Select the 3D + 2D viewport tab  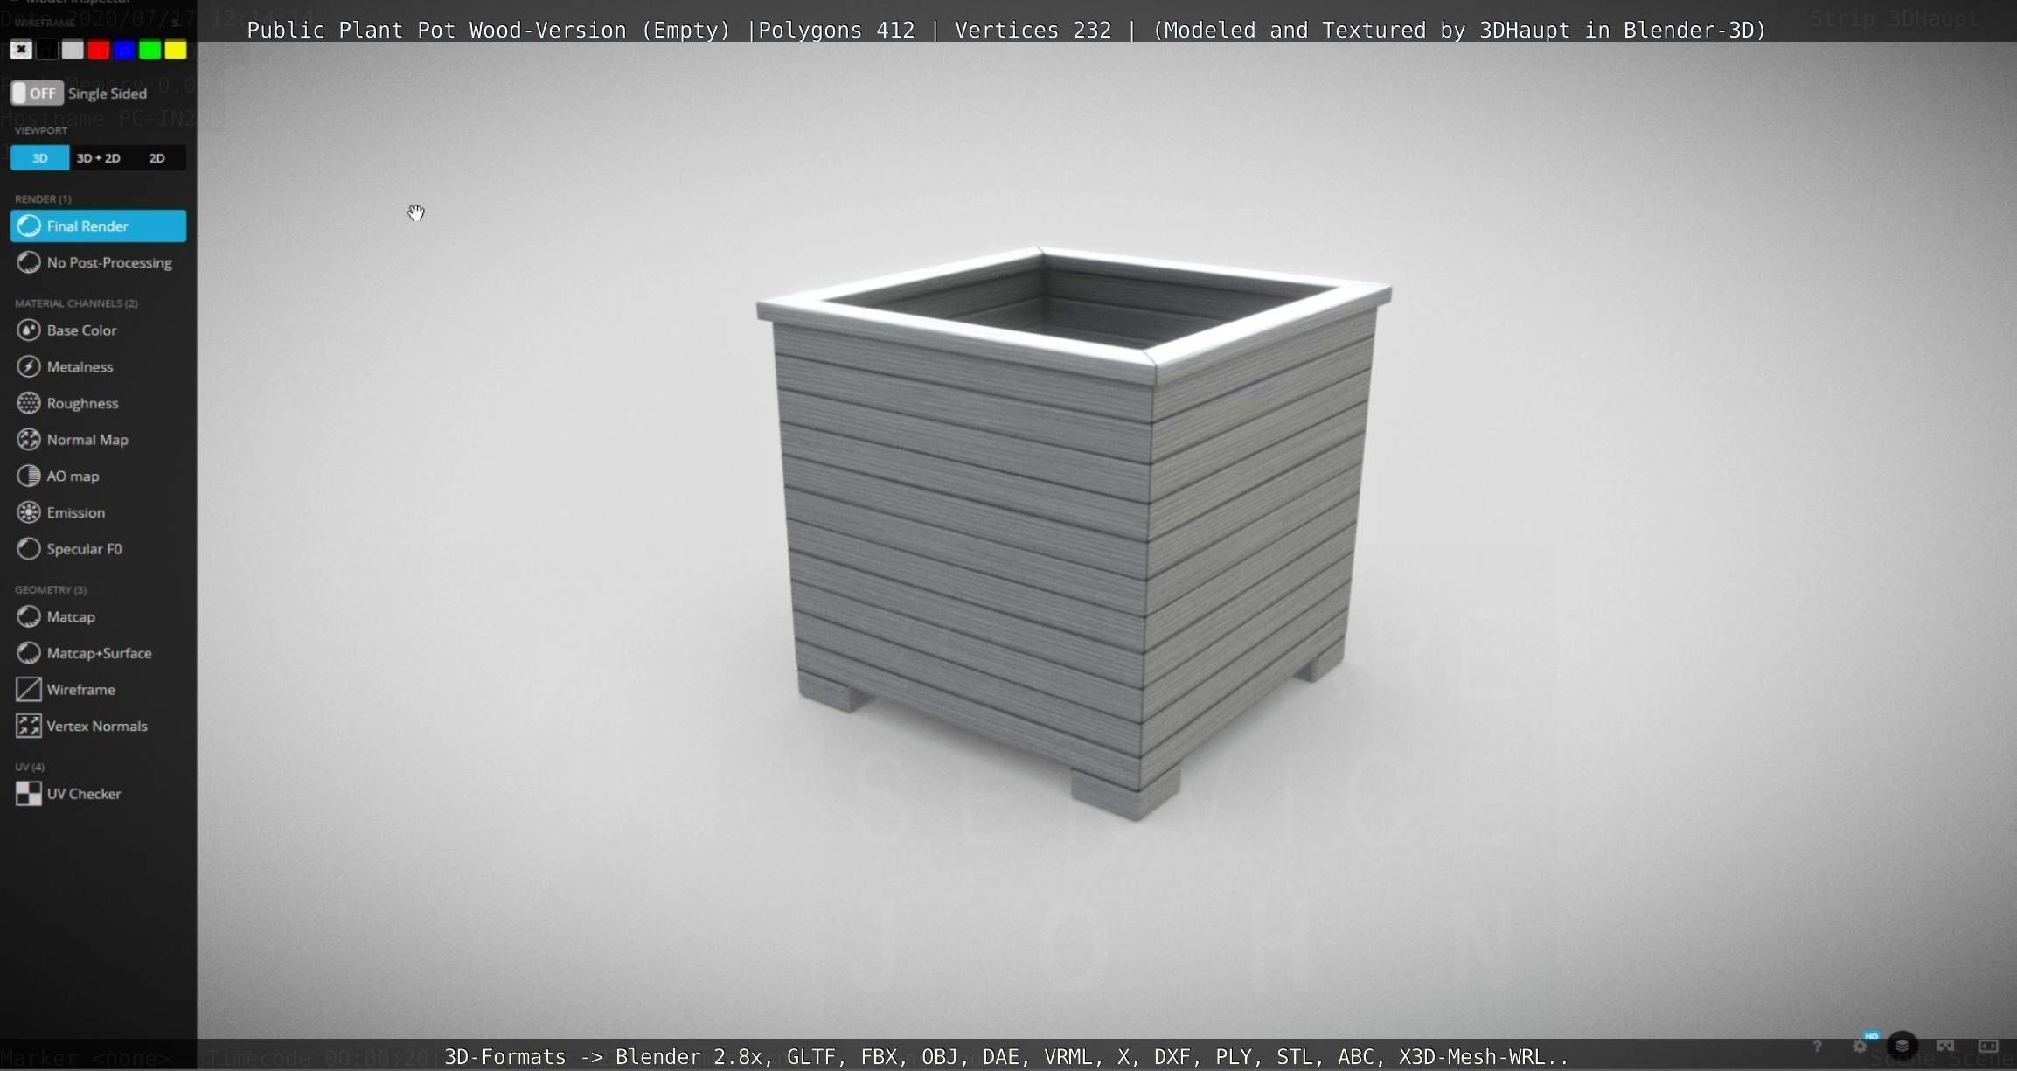click(98, 158)
